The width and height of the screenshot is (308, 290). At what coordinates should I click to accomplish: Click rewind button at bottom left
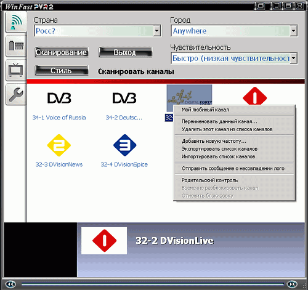10,284
